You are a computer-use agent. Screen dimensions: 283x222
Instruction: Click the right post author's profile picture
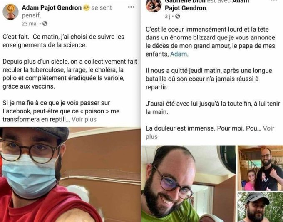click(154, 5)
